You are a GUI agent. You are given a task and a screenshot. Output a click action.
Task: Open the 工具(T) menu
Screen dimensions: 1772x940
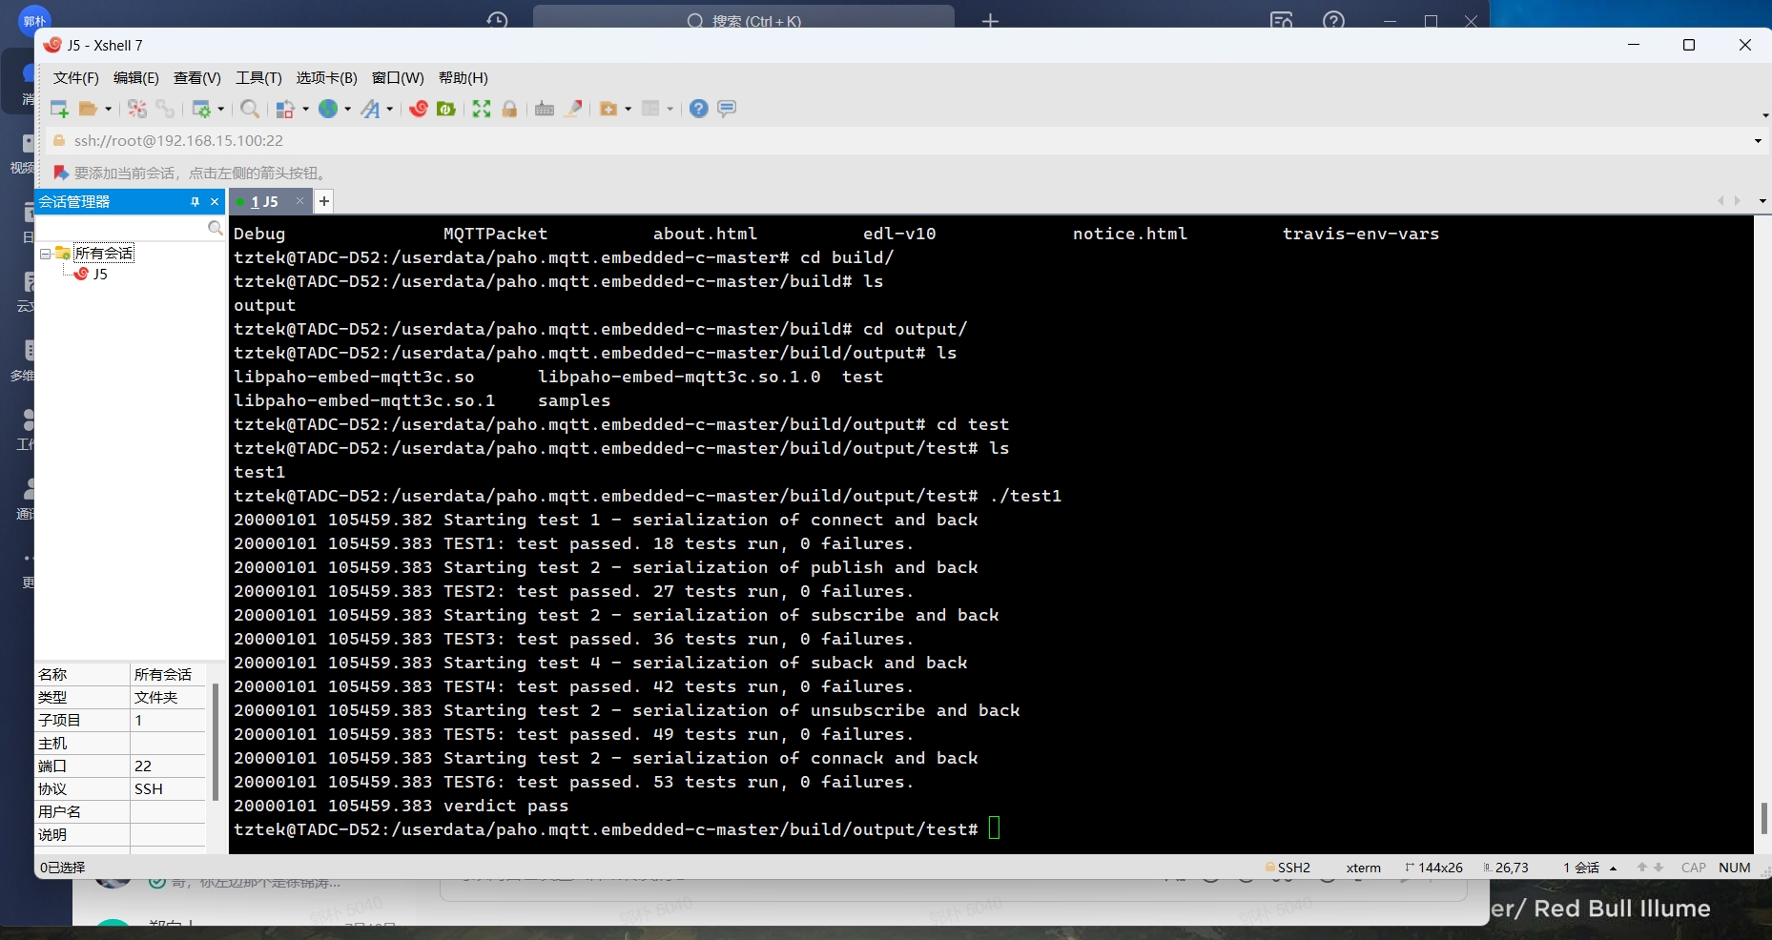[259, 78]
